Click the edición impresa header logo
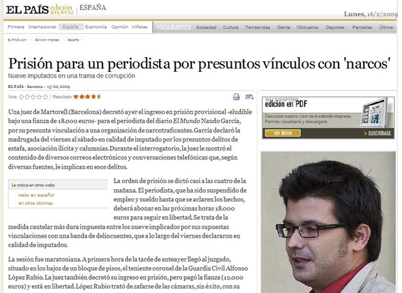This screenshot has height=293, width=402. pos(62,10)
